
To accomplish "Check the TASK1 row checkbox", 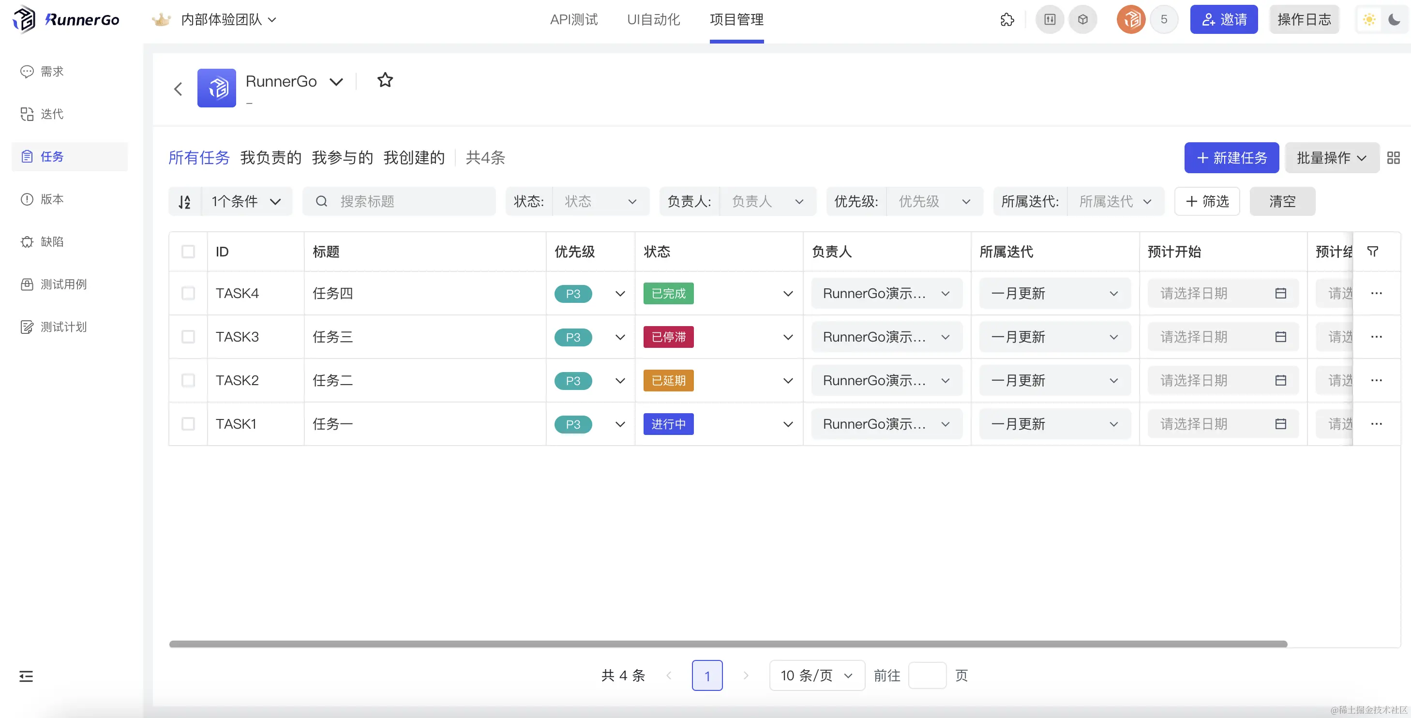I will click(188, 424).
